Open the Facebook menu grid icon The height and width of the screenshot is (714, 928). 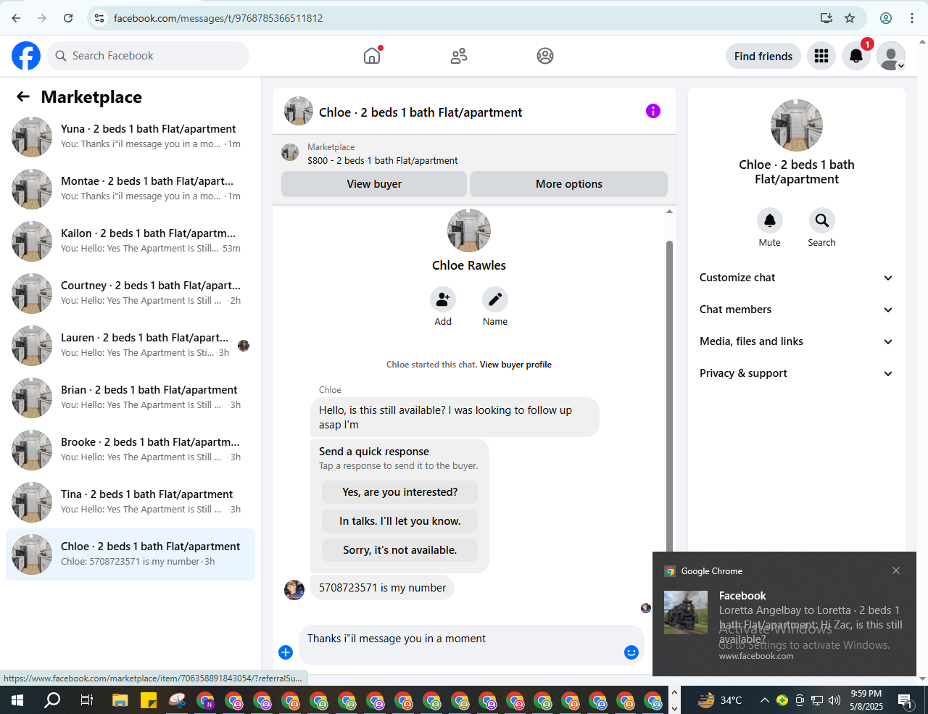coord(821,56)
